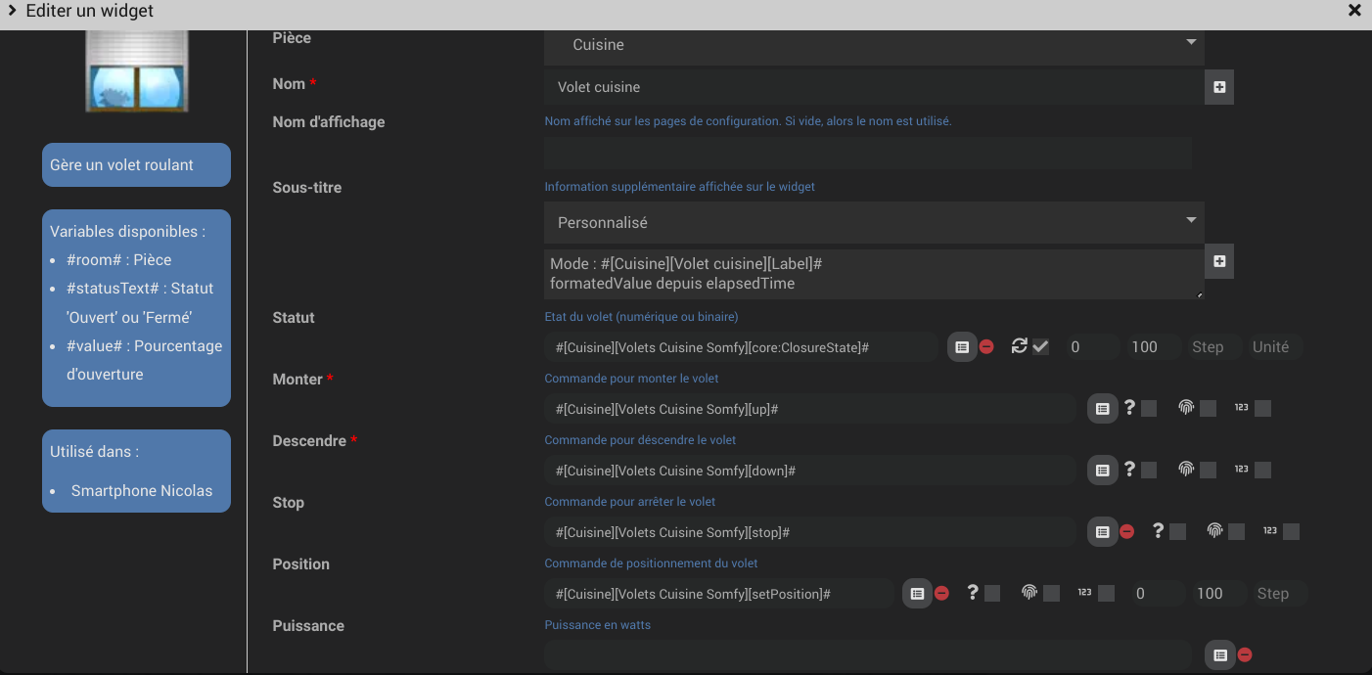Click the fingerprint icon in Descendre row

click(x=1186, y=470)
